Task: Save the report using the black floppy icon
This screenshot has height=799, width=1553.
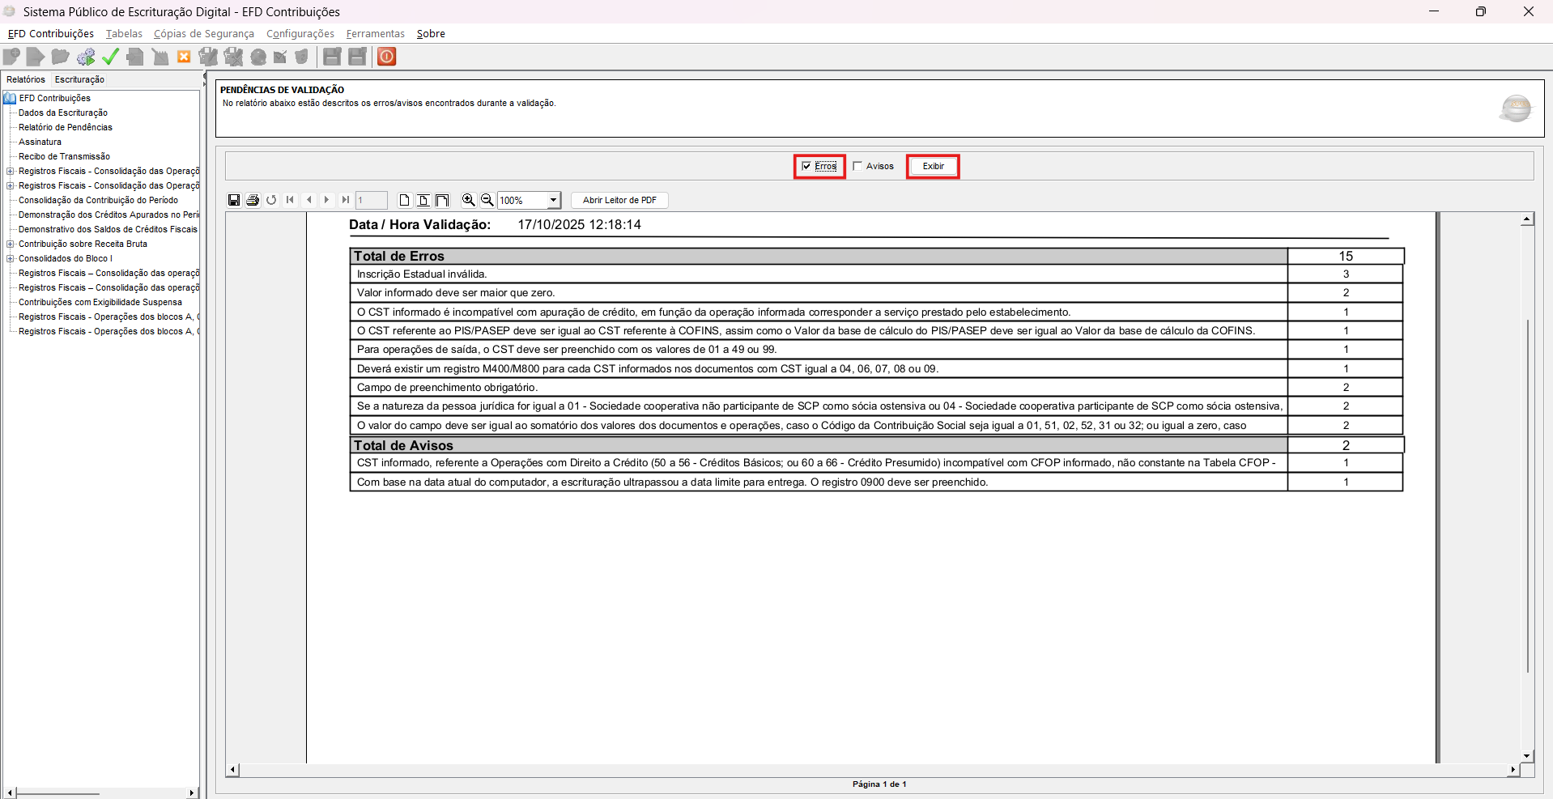Action: point(234,200)
